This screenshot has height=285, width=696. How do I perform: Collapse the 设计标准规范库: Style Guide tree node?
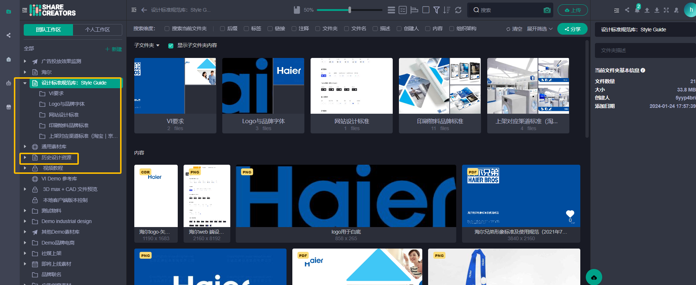coord(25,83)
